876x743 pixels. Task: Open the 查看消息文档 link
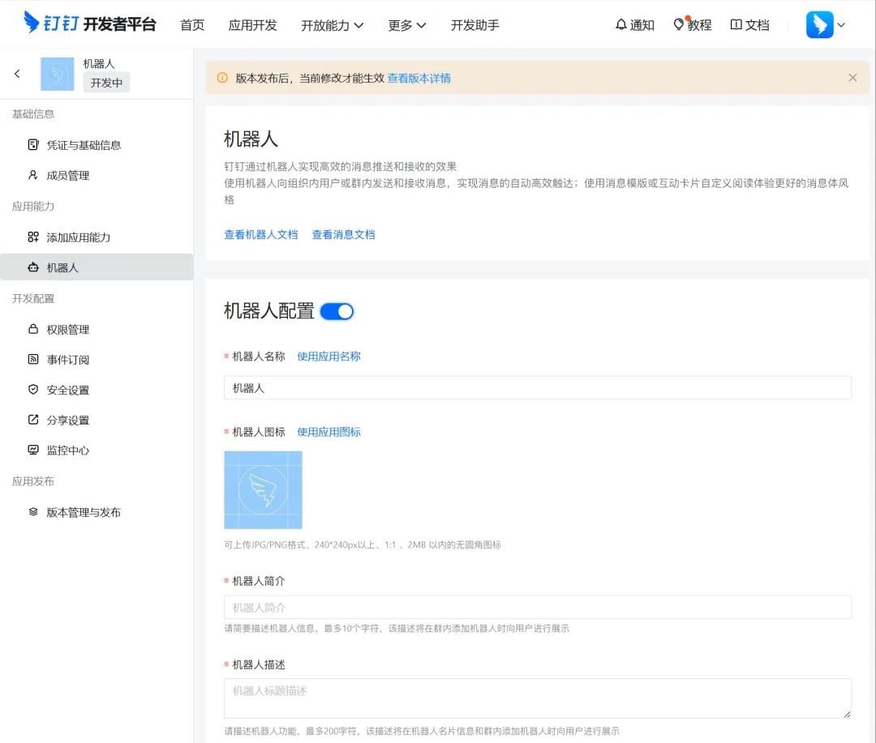pos(343,234)
